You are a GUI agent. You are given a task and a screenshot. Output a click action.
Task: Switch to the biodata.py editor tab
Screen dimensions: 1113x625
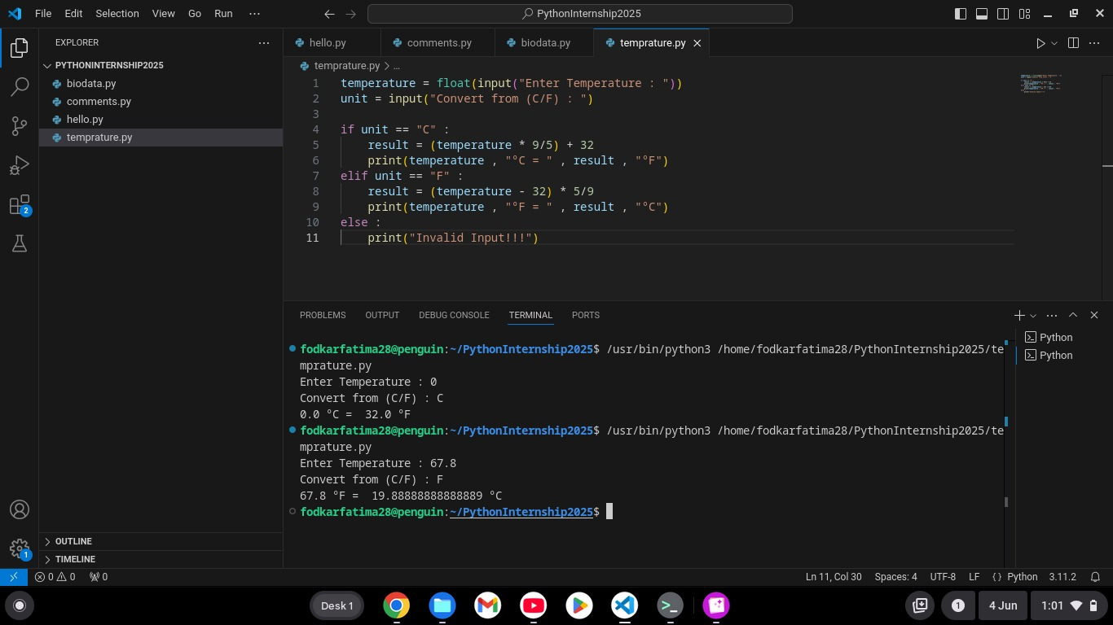[545, 43]
